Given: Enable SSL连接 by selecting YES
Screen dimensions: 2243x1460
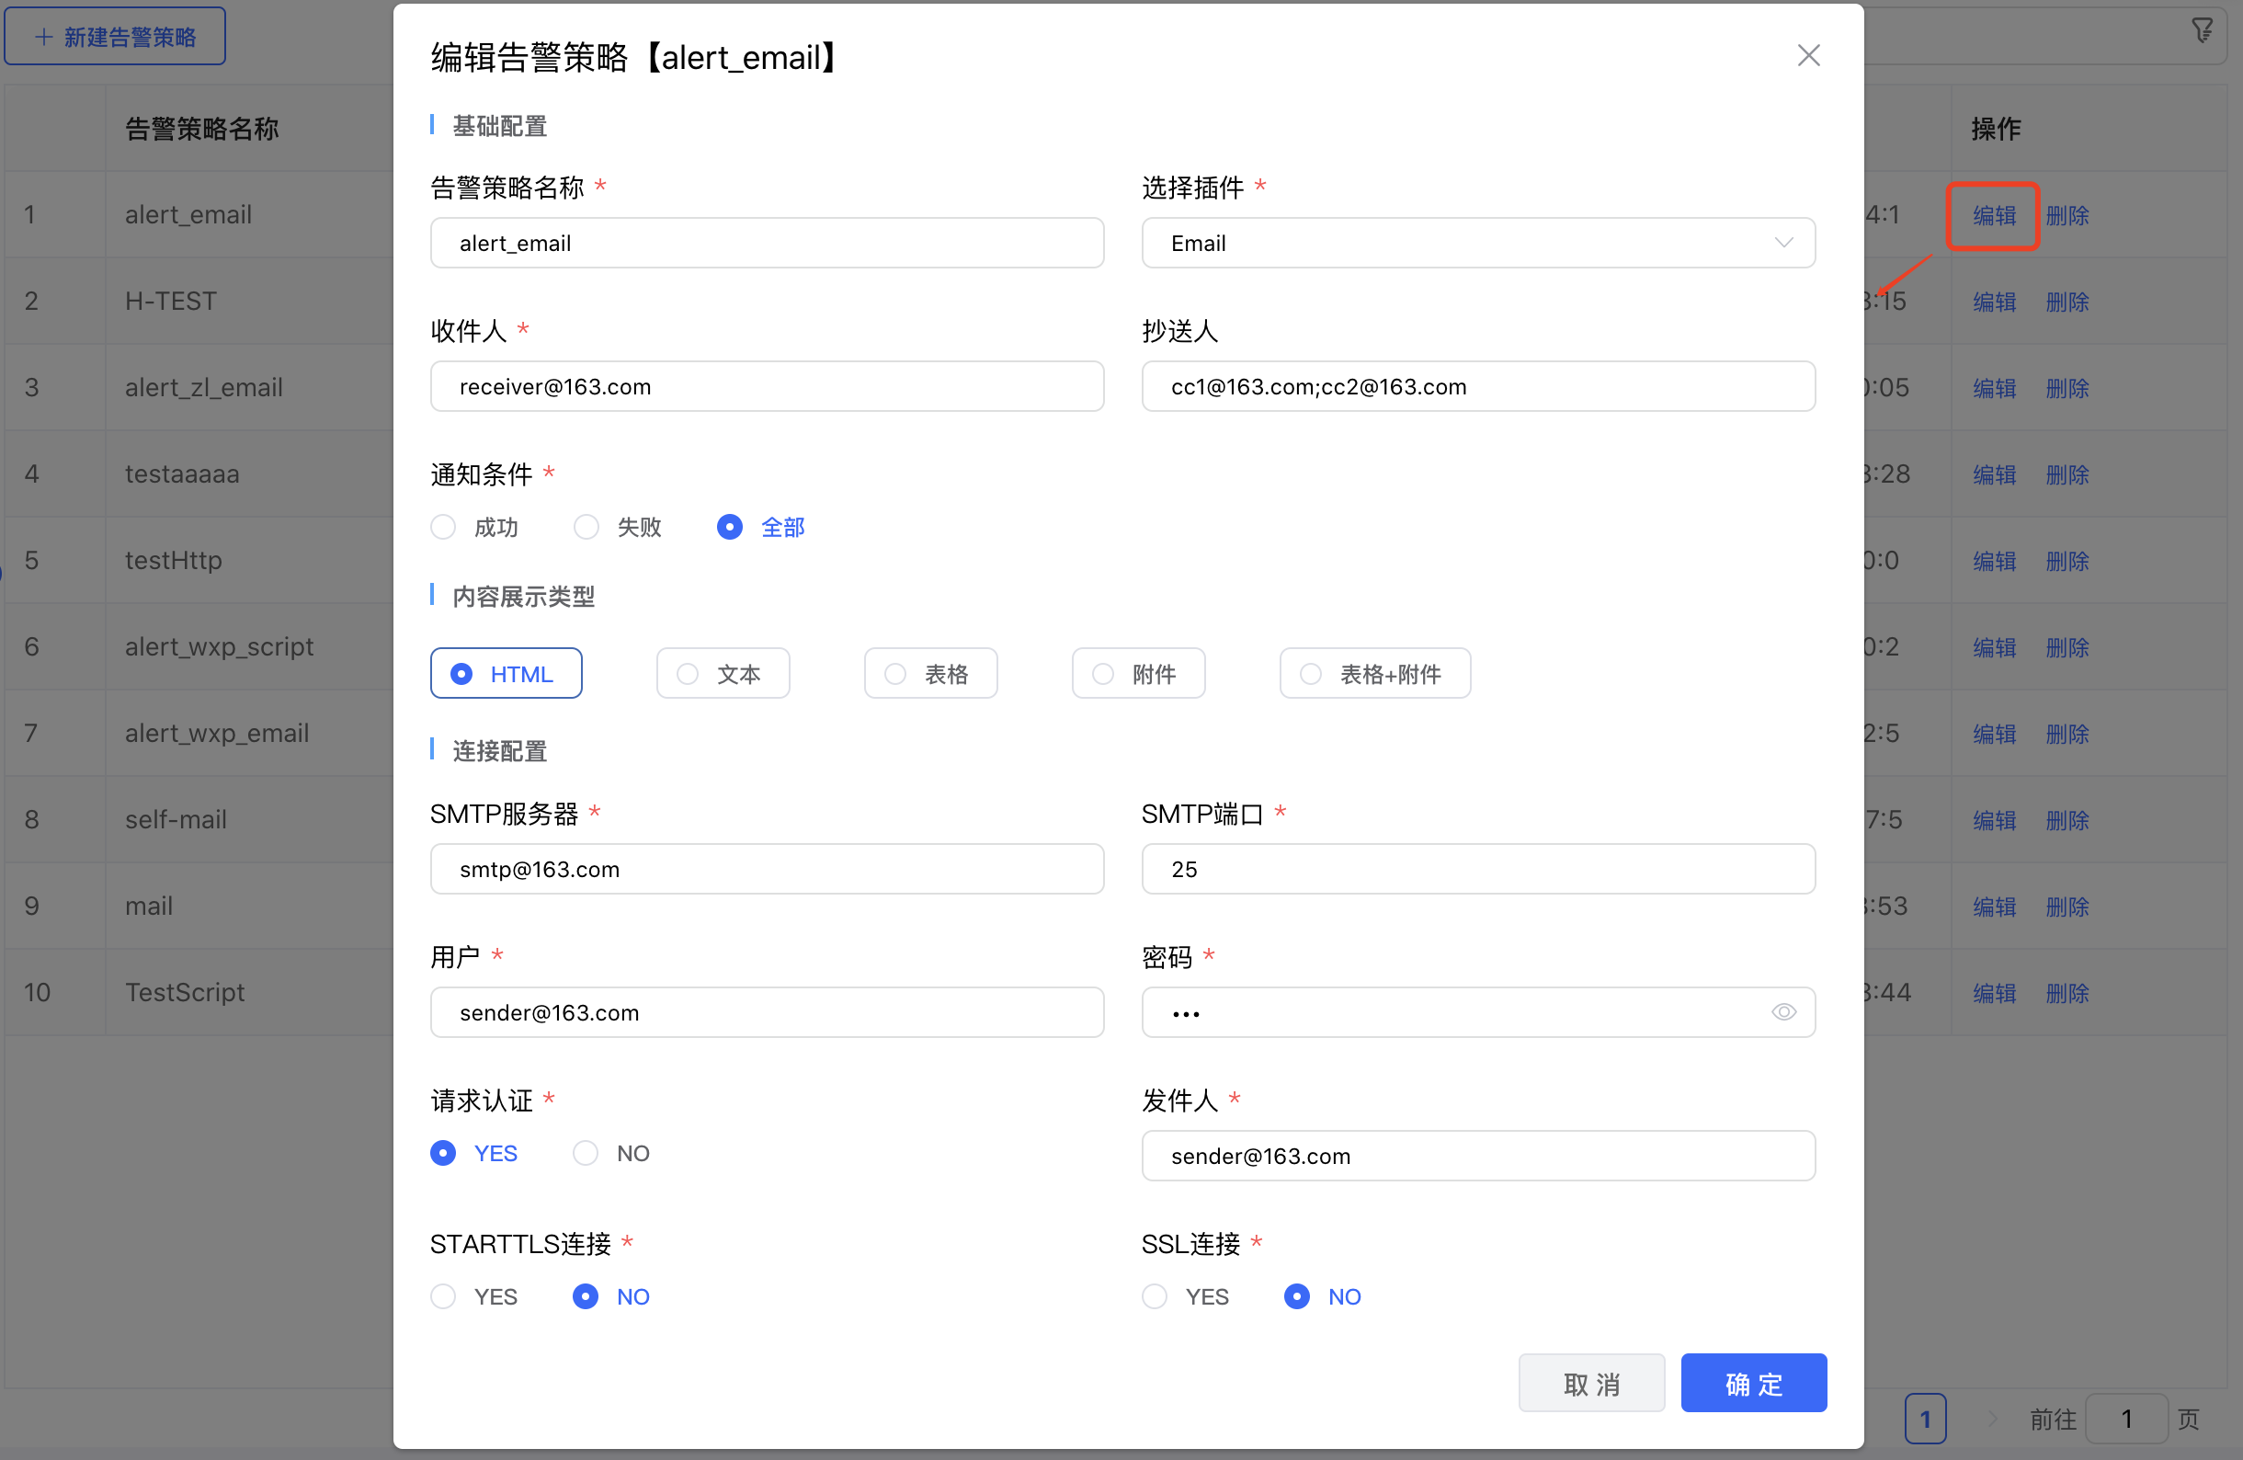Looking at the screenshot, I should 1155,1296.
